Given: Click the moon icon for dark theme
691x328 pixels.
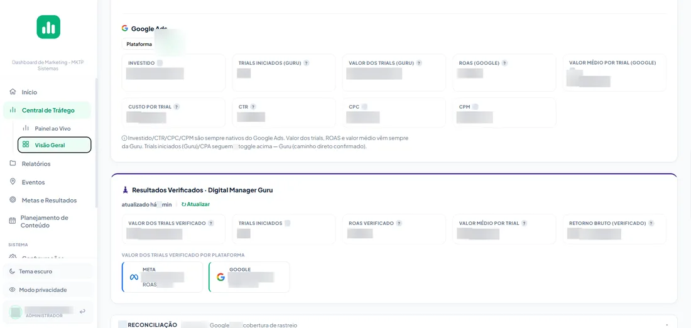Looking at the screenshot, I should click(x=13, y=271).
